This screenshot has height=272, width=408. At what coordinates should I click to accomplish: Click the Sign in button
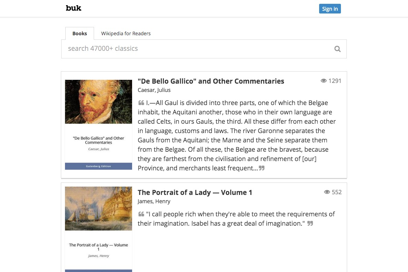pyautogui.click(x=330, y=9)
